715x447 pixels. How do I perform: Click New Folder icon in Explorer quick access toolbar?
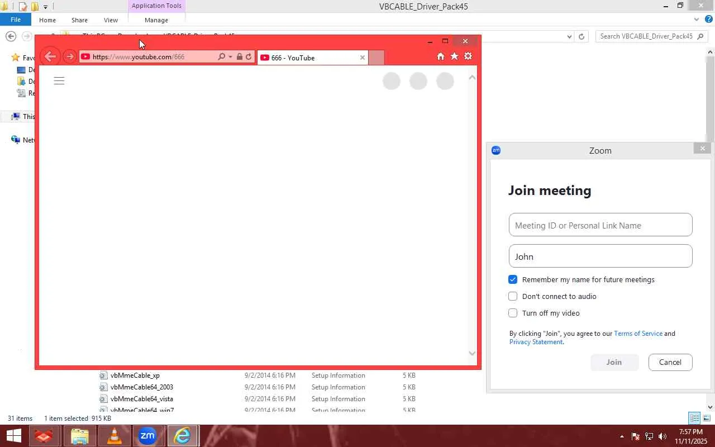[35, 7]
